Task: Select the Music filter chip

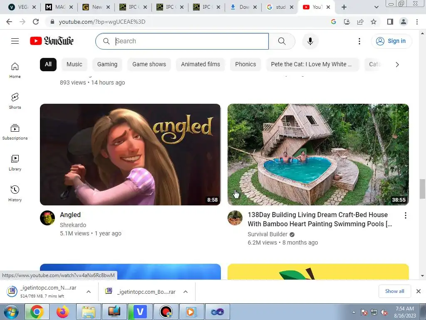Action: coord(74,64)
